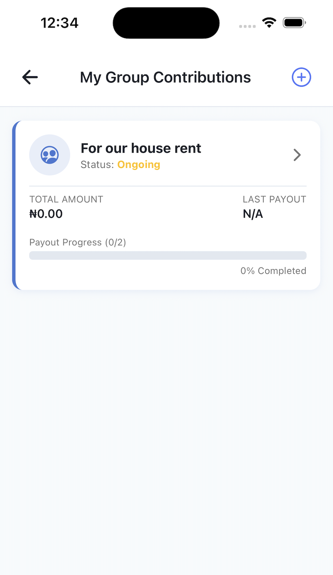Tap the My Group Contributions header title
Viewport: 333px width, 575px height.
click(x=165, y=77)
